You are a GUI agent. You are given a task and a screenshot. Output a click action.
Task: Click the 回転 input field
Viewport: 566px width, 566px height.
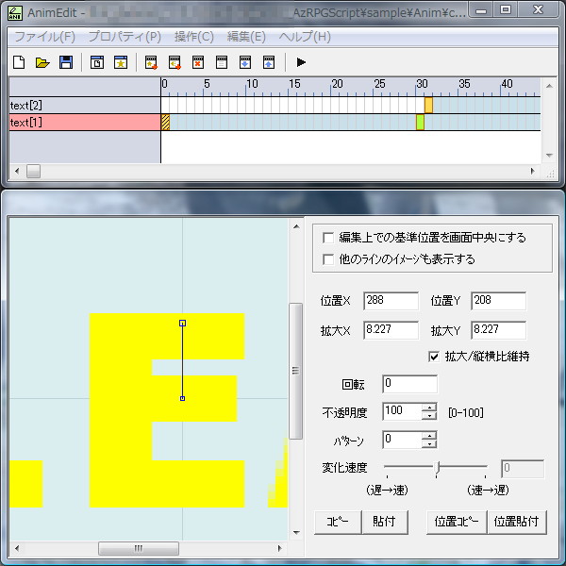point(409,384)
